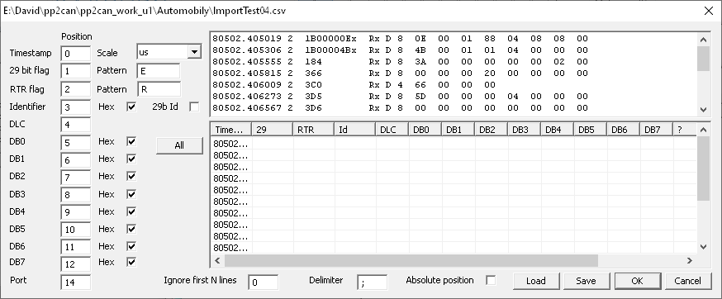Click table horizontal scroll right arrow

pos(690,261)
